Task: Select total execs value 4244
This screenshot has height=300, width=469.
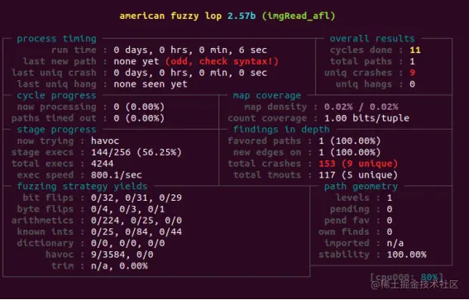Action: tap(102, 164)
